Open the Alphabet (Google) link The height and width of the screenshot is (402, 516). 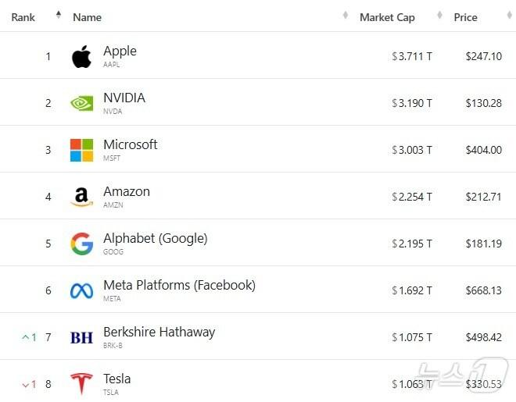pyautogui.click(x=155, y=239)
